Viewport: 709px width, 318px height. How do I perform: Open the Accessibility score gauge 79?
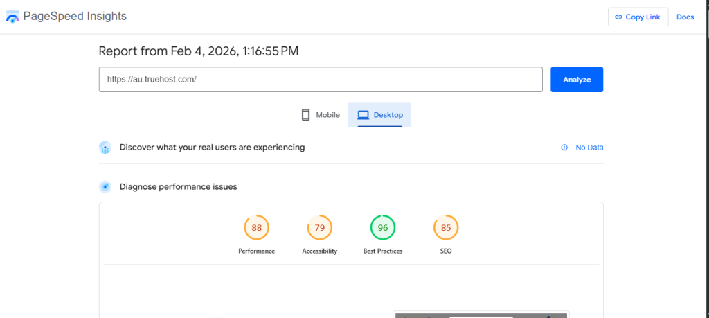[x=320, y=227]
